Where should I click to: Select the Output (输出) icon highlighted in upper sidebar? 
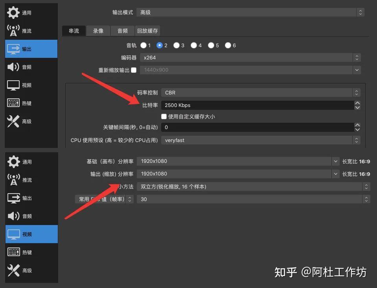pyautogui.click(x=13, y=49)
